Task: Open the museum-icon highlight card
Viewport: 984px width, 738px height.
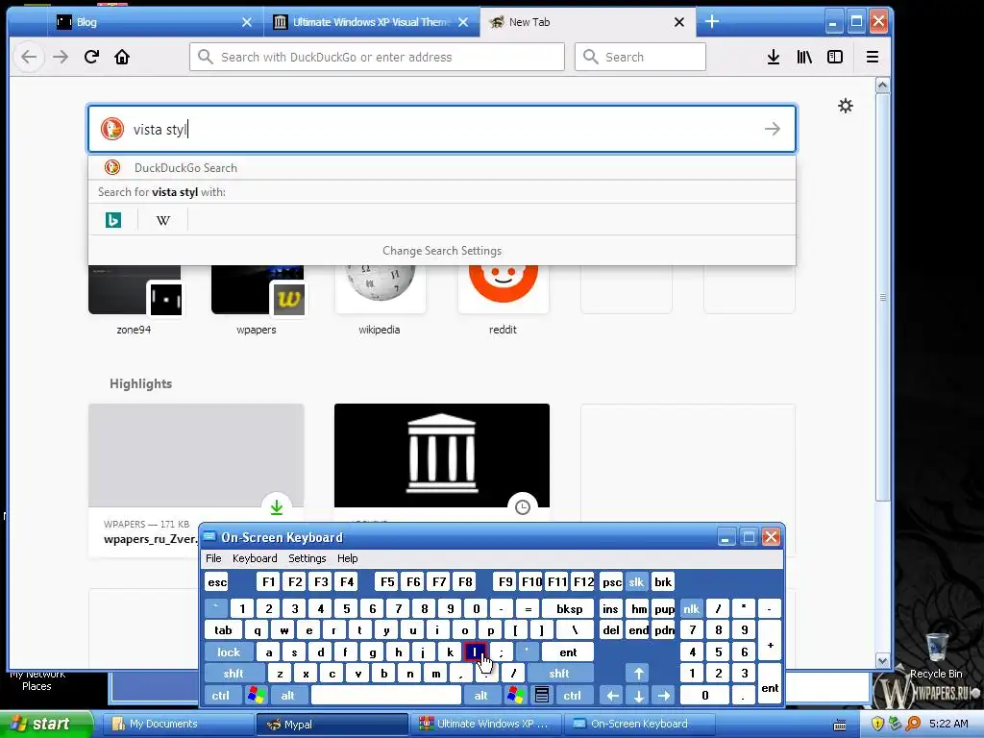Action: click(442, 461)
